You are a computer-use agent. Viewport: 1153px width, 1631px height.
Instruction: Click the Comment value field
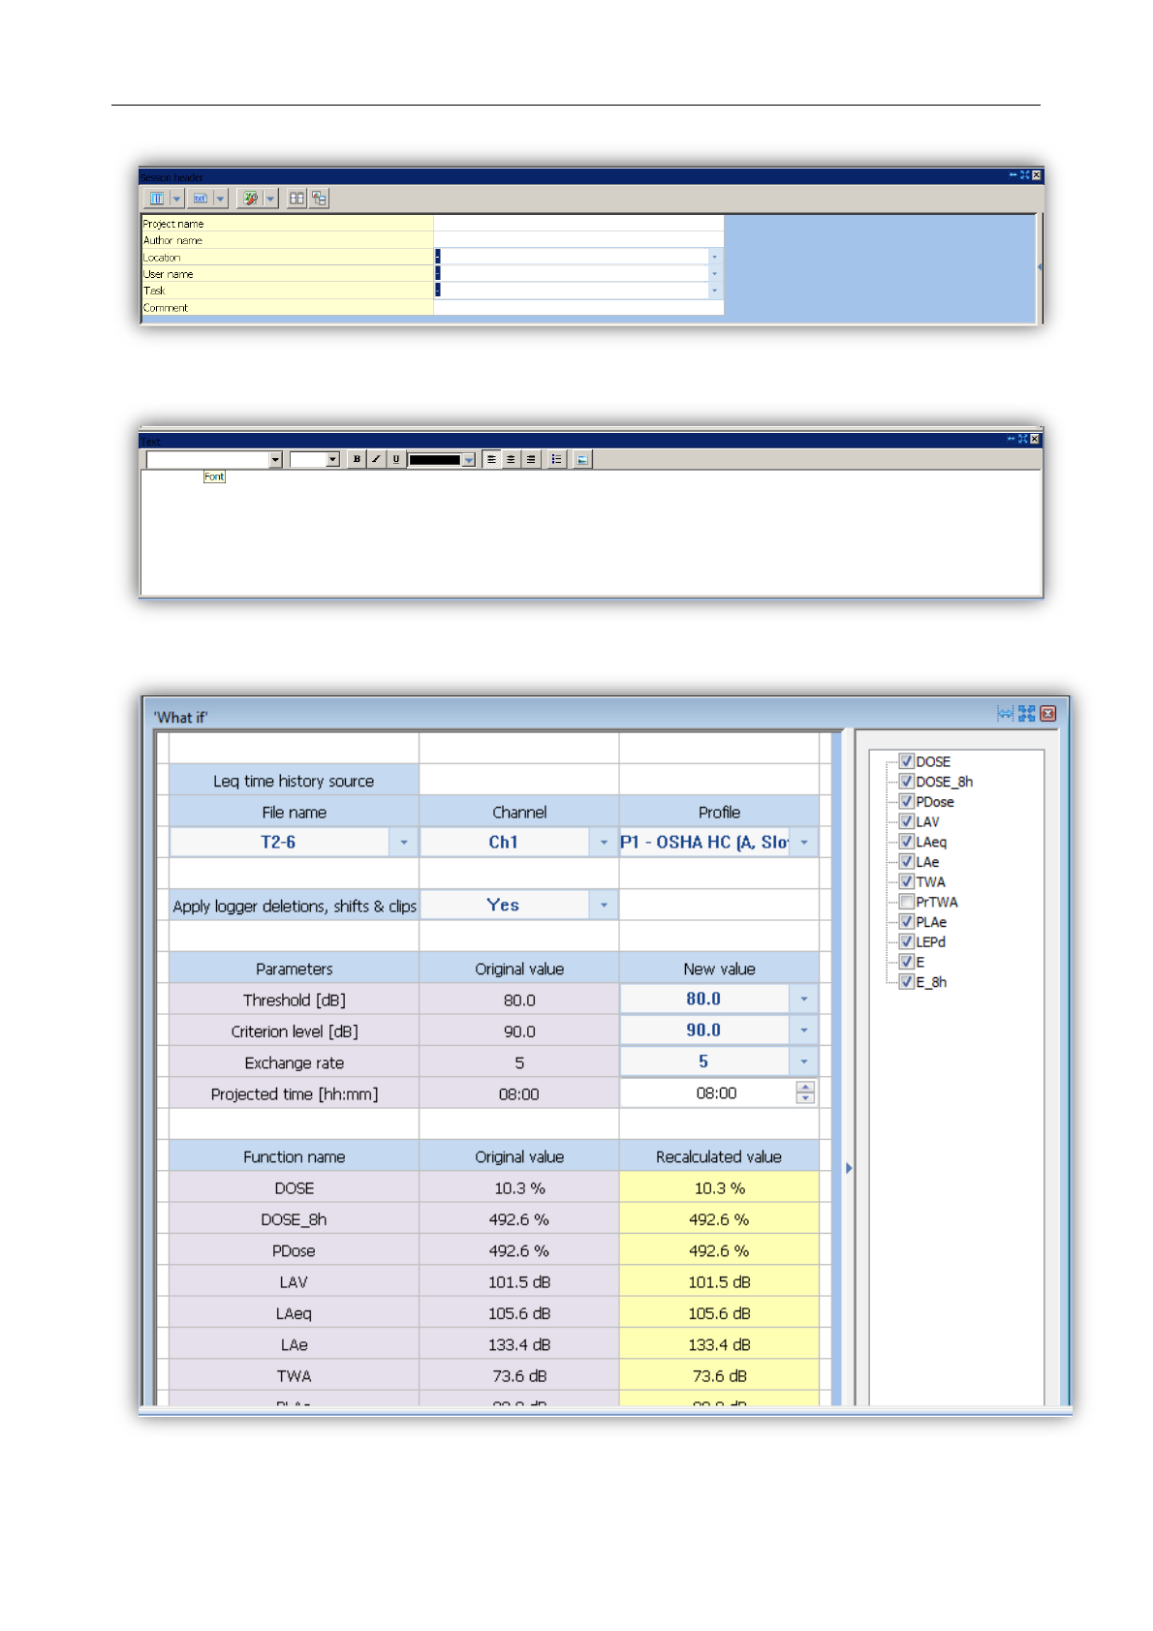coord(578,307)
